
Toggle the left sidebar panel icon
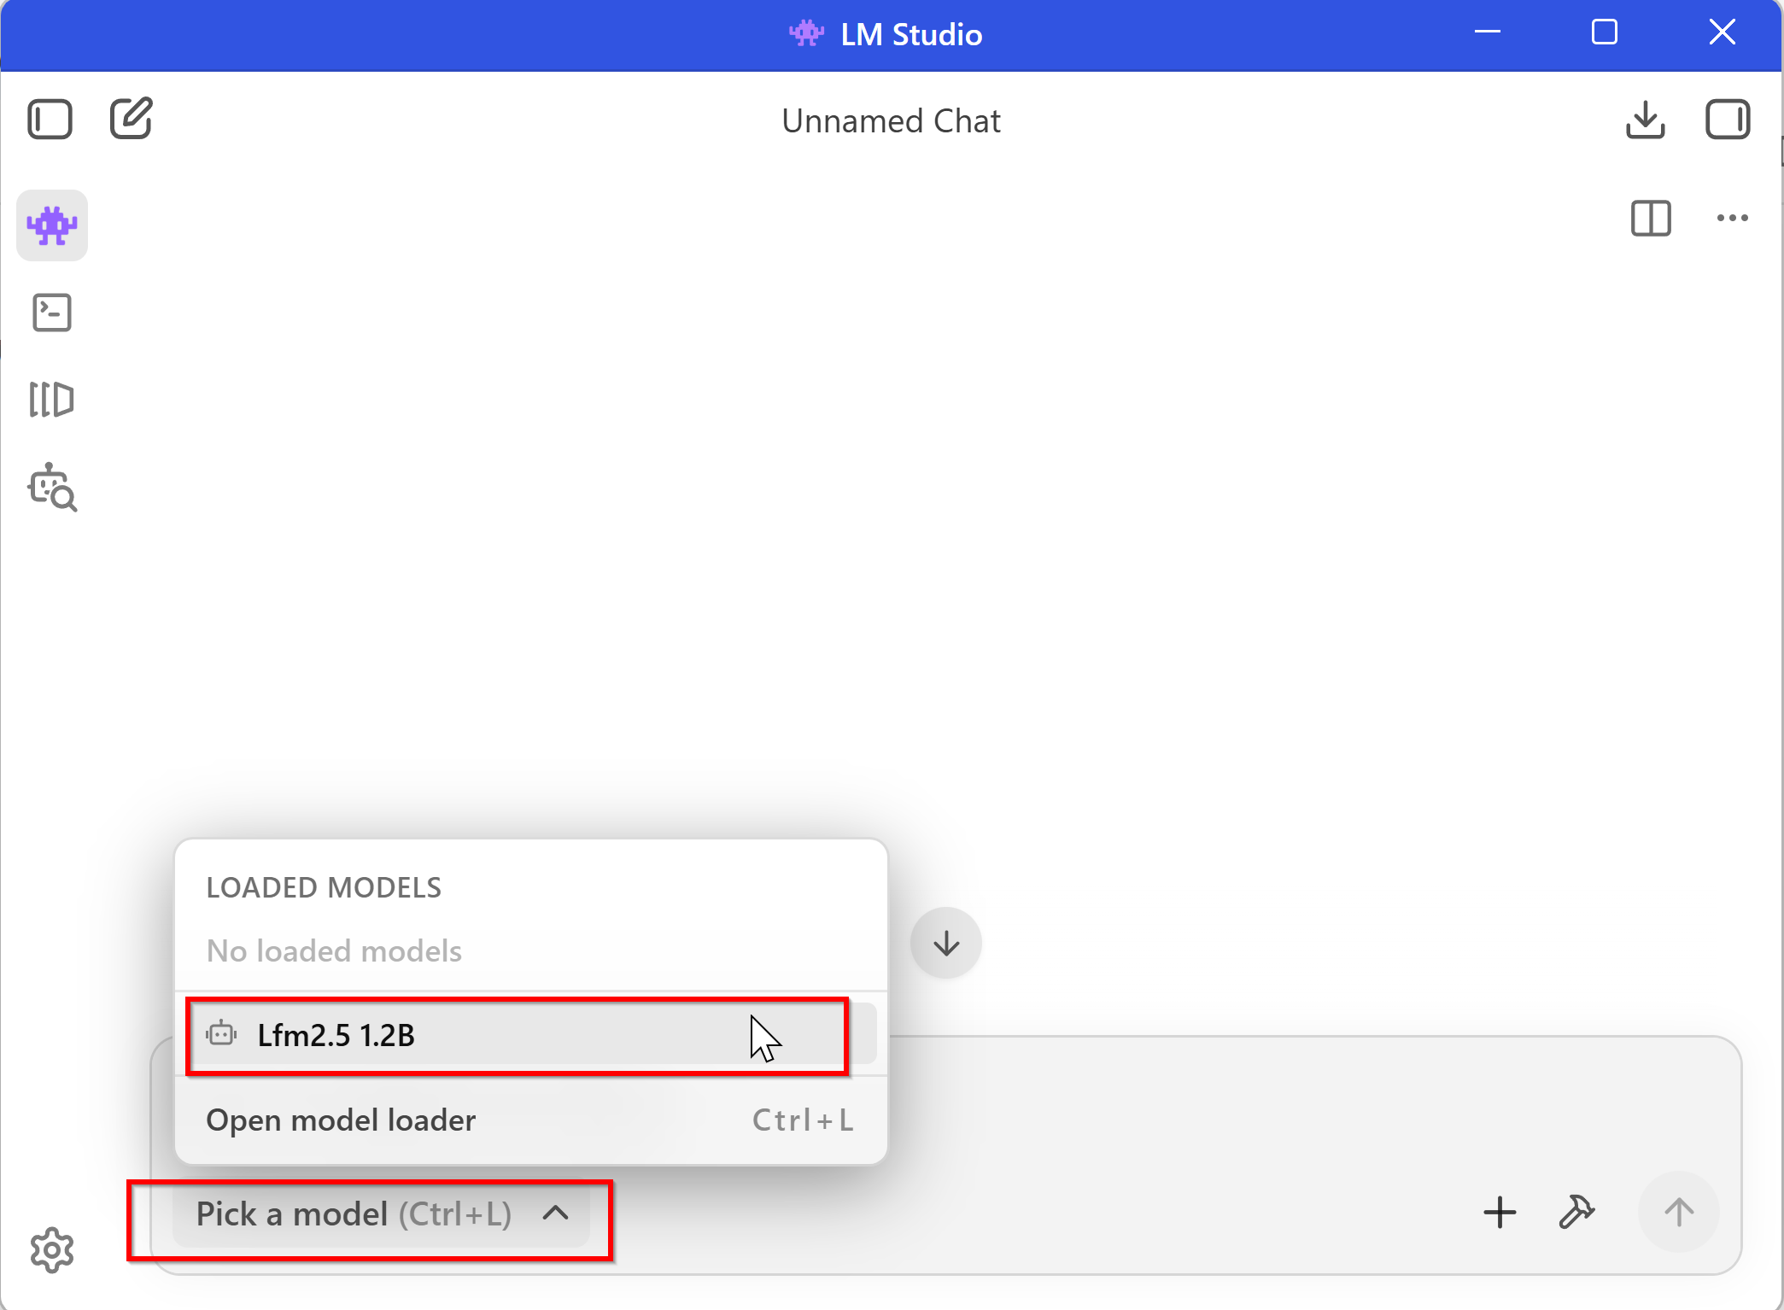(50, 119)
